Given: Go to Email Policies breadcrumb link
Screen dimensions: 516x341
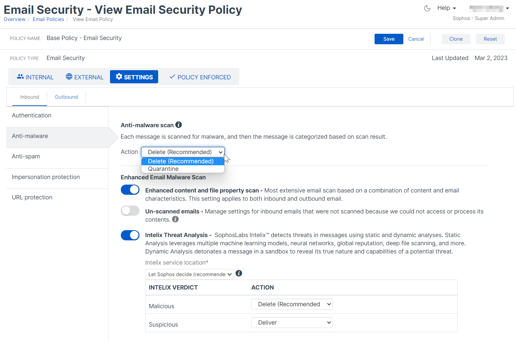Looking at the screenshot, I should (x=48, y=19).
